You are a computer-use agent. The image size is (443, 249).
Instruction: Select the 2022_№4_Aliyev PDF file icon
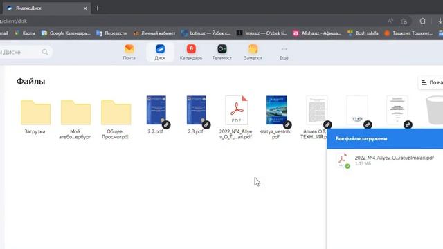click(237, 110)
